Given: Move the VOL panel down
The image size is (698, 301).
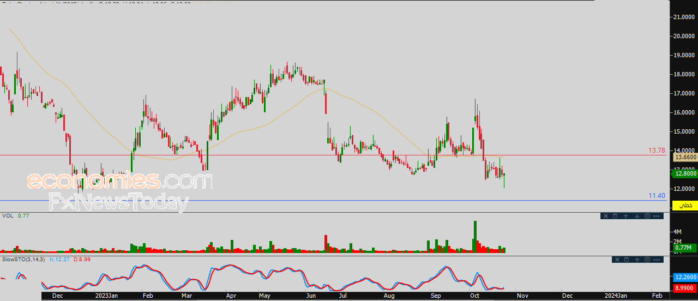Looking at the screenshot, I should click(x=637, y=216).
